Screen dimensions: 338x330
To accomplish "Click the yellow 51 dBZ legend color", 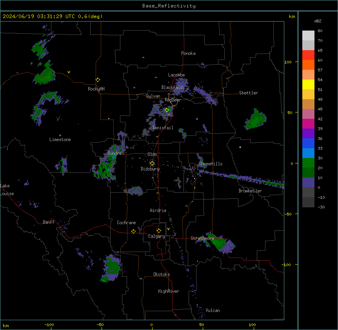I will [x=308, y=84].
